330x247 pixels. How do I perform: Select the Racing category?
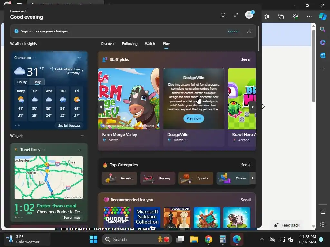[158, 178]
